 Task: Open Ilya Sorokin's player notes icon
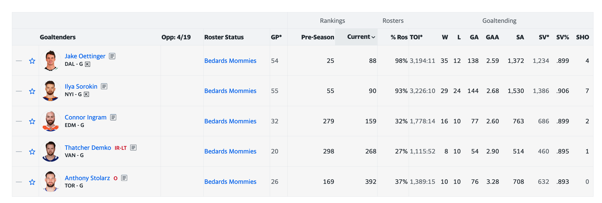point(104,86)
